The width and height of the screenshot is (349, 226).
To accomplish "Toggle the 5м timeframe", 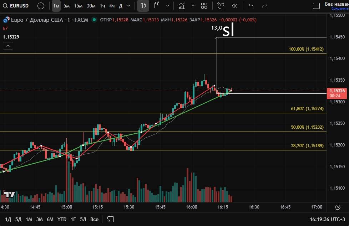I will pos(66,6).
